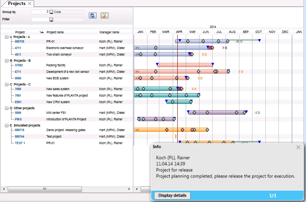The width and height of the screenshot is (306, 202).
Task: Click the Packing facility red Gantt bar
Action: (x=185, y=65)
